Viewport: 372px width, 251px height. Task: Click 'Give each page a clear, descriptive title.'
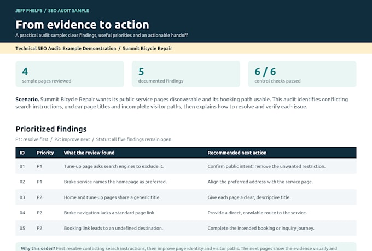(249, 197)
